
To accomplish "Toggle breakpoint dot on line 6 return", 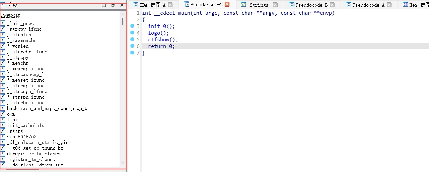I will [132, 46].
